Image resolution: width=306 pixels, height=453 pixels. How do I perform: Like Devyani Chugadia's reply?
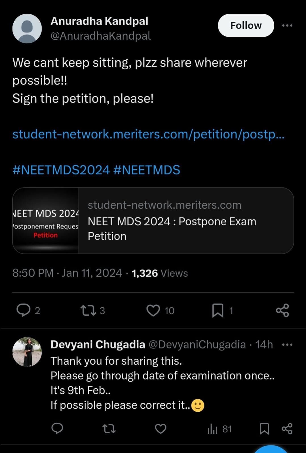click(161, 429)
